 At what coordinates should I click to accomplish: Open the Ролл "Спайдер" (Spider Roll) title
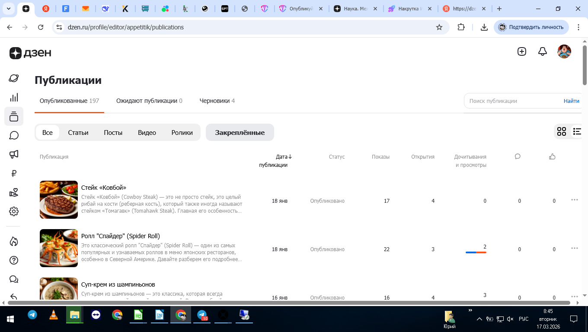(x=121, y=236)
